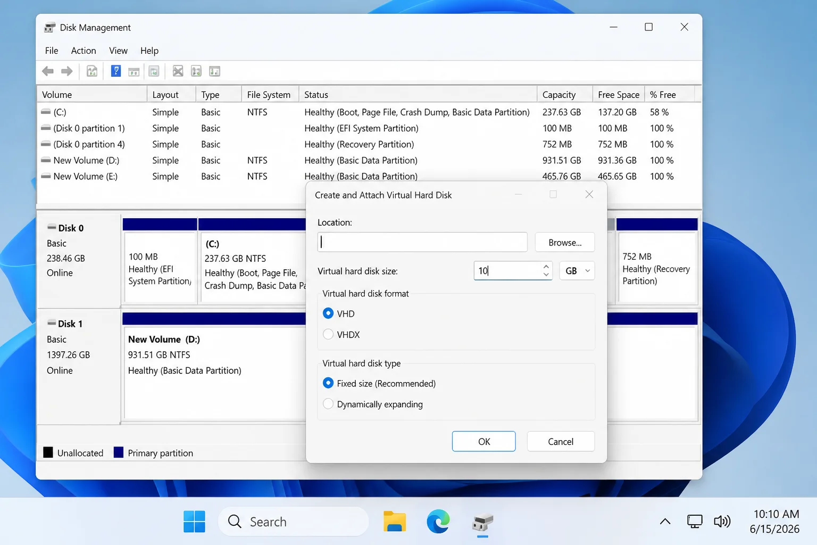Viewport: 817px width, 545px height.
Task: Click the Back arrow in the toolbar
Action: 48,71
